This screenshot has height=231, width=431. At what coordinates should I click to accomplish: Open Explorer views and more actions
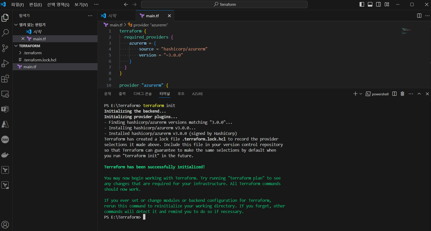(x=90, y=16)
